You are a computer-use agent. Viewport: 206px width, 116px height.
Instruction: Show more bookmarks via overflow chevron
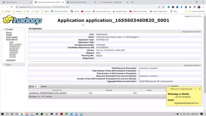(x=185, y=12)
